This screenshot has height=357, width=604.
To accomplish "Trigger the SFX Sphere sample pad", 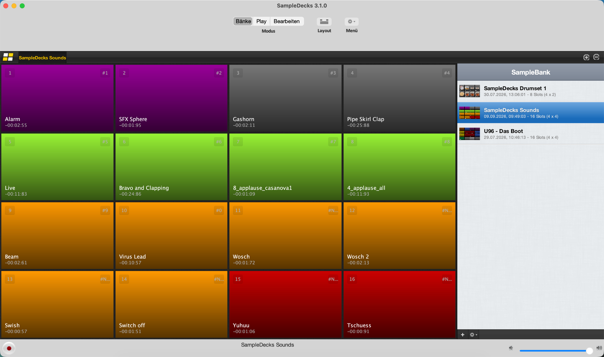I will click(x=171, y=98).
